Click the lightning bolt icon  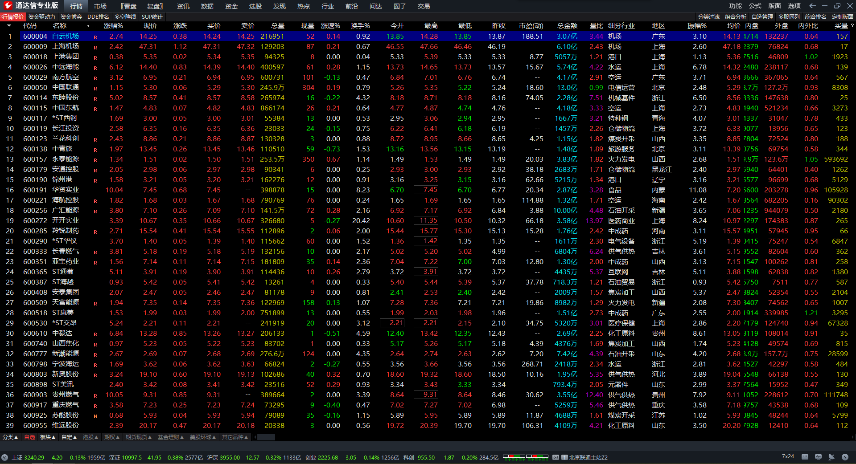pos(845,457)
